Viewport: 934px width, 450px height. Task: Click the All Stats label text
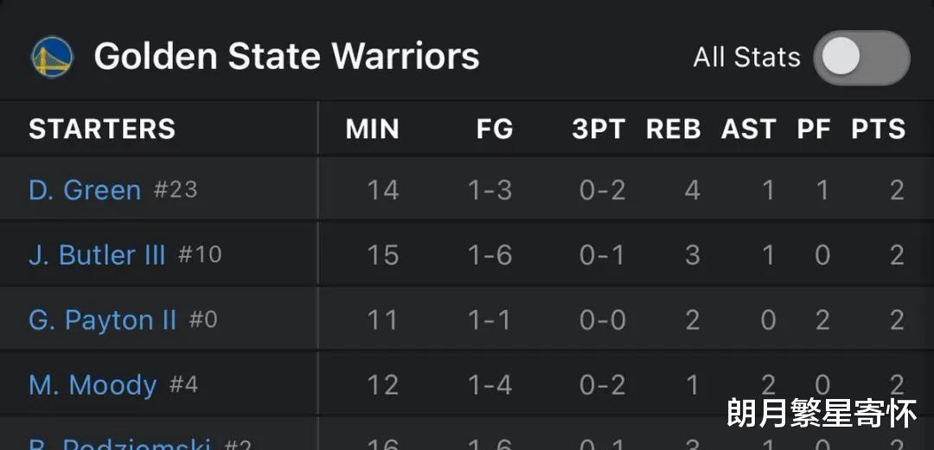pyautogui.click(x=747, y=58)
